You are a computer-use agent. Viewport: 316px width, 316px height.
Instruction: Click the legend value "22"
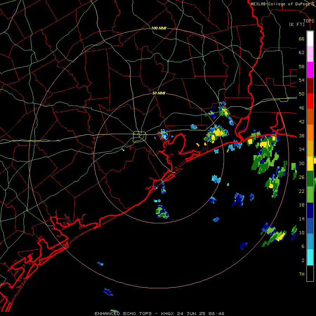pyautogui.click(x=302, y=191)
